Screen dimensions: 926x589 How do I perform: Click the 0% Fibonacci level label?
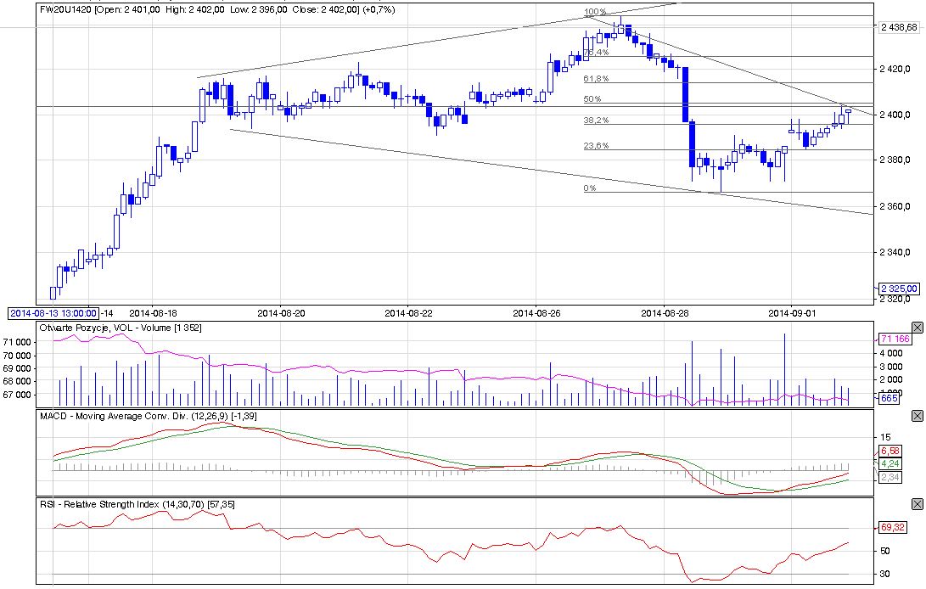click(590, 188)
